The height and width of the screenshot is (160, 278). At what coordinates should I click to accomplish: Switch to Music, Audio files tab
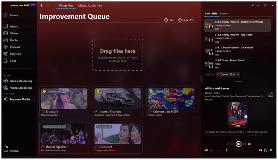[90, 6]
